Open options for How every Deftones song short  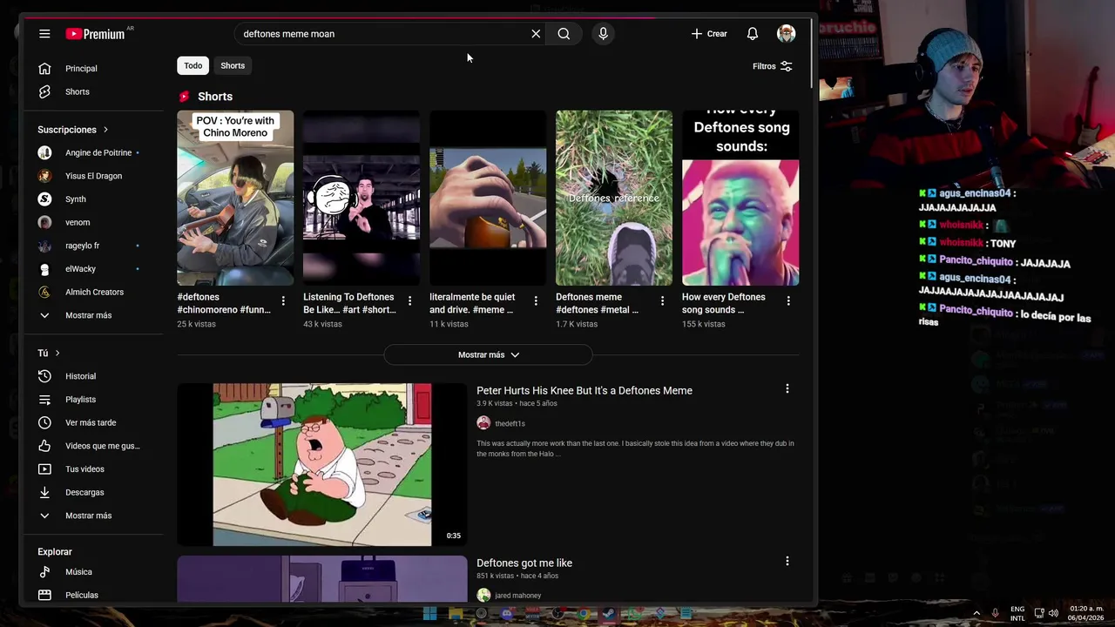point(788,300)
